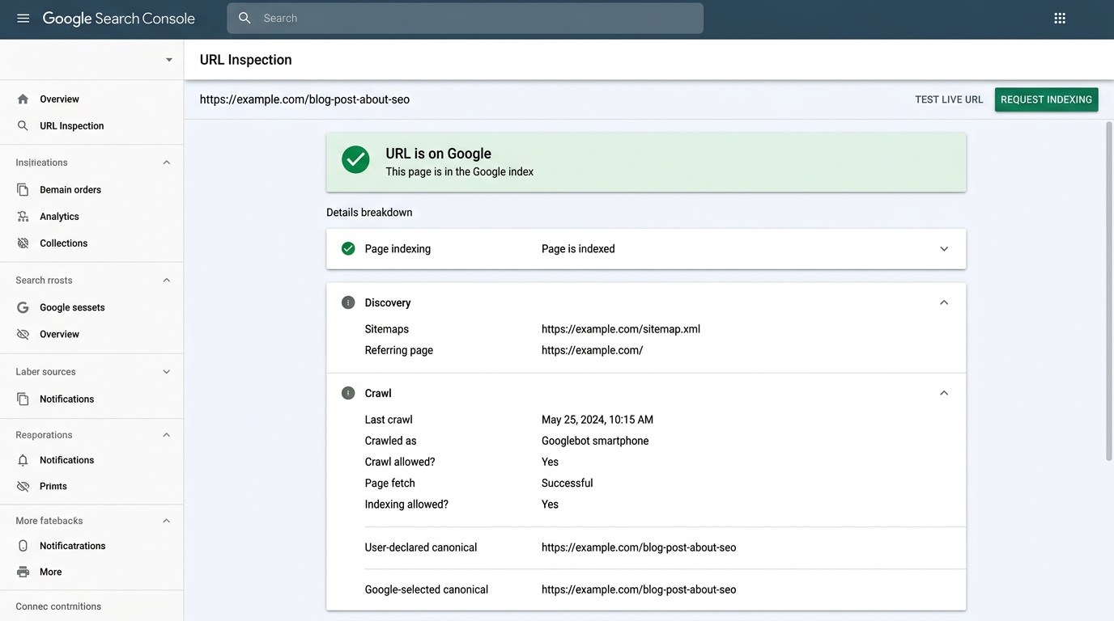1114x621 pixels.
Task: Click the green check icon beside Page indexing
Action: tap(348, 248)
